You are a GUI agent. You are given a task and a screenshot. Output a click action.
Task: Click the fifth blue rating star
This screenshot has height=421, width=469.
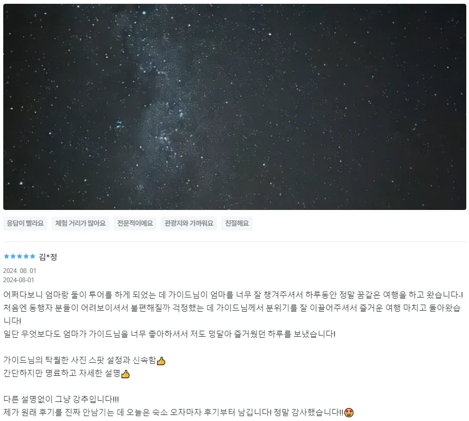[32, 256]
